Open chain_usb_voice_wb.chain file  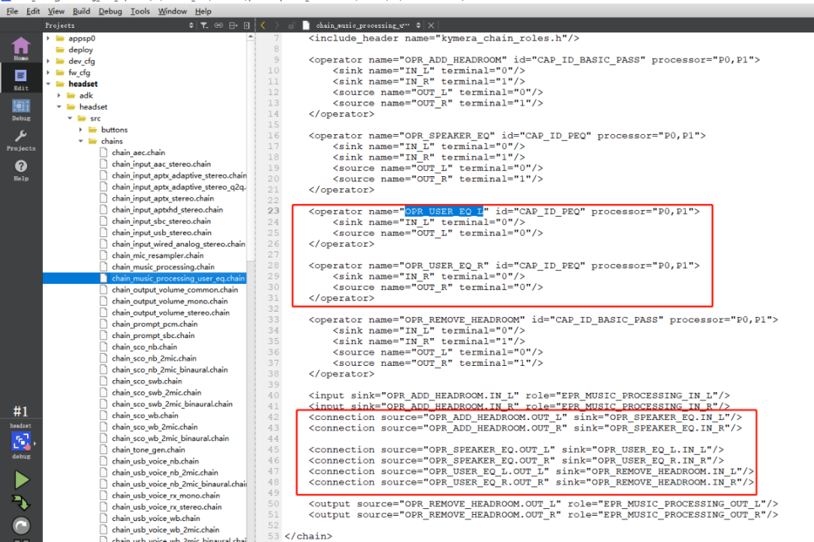tap(155, 518)
